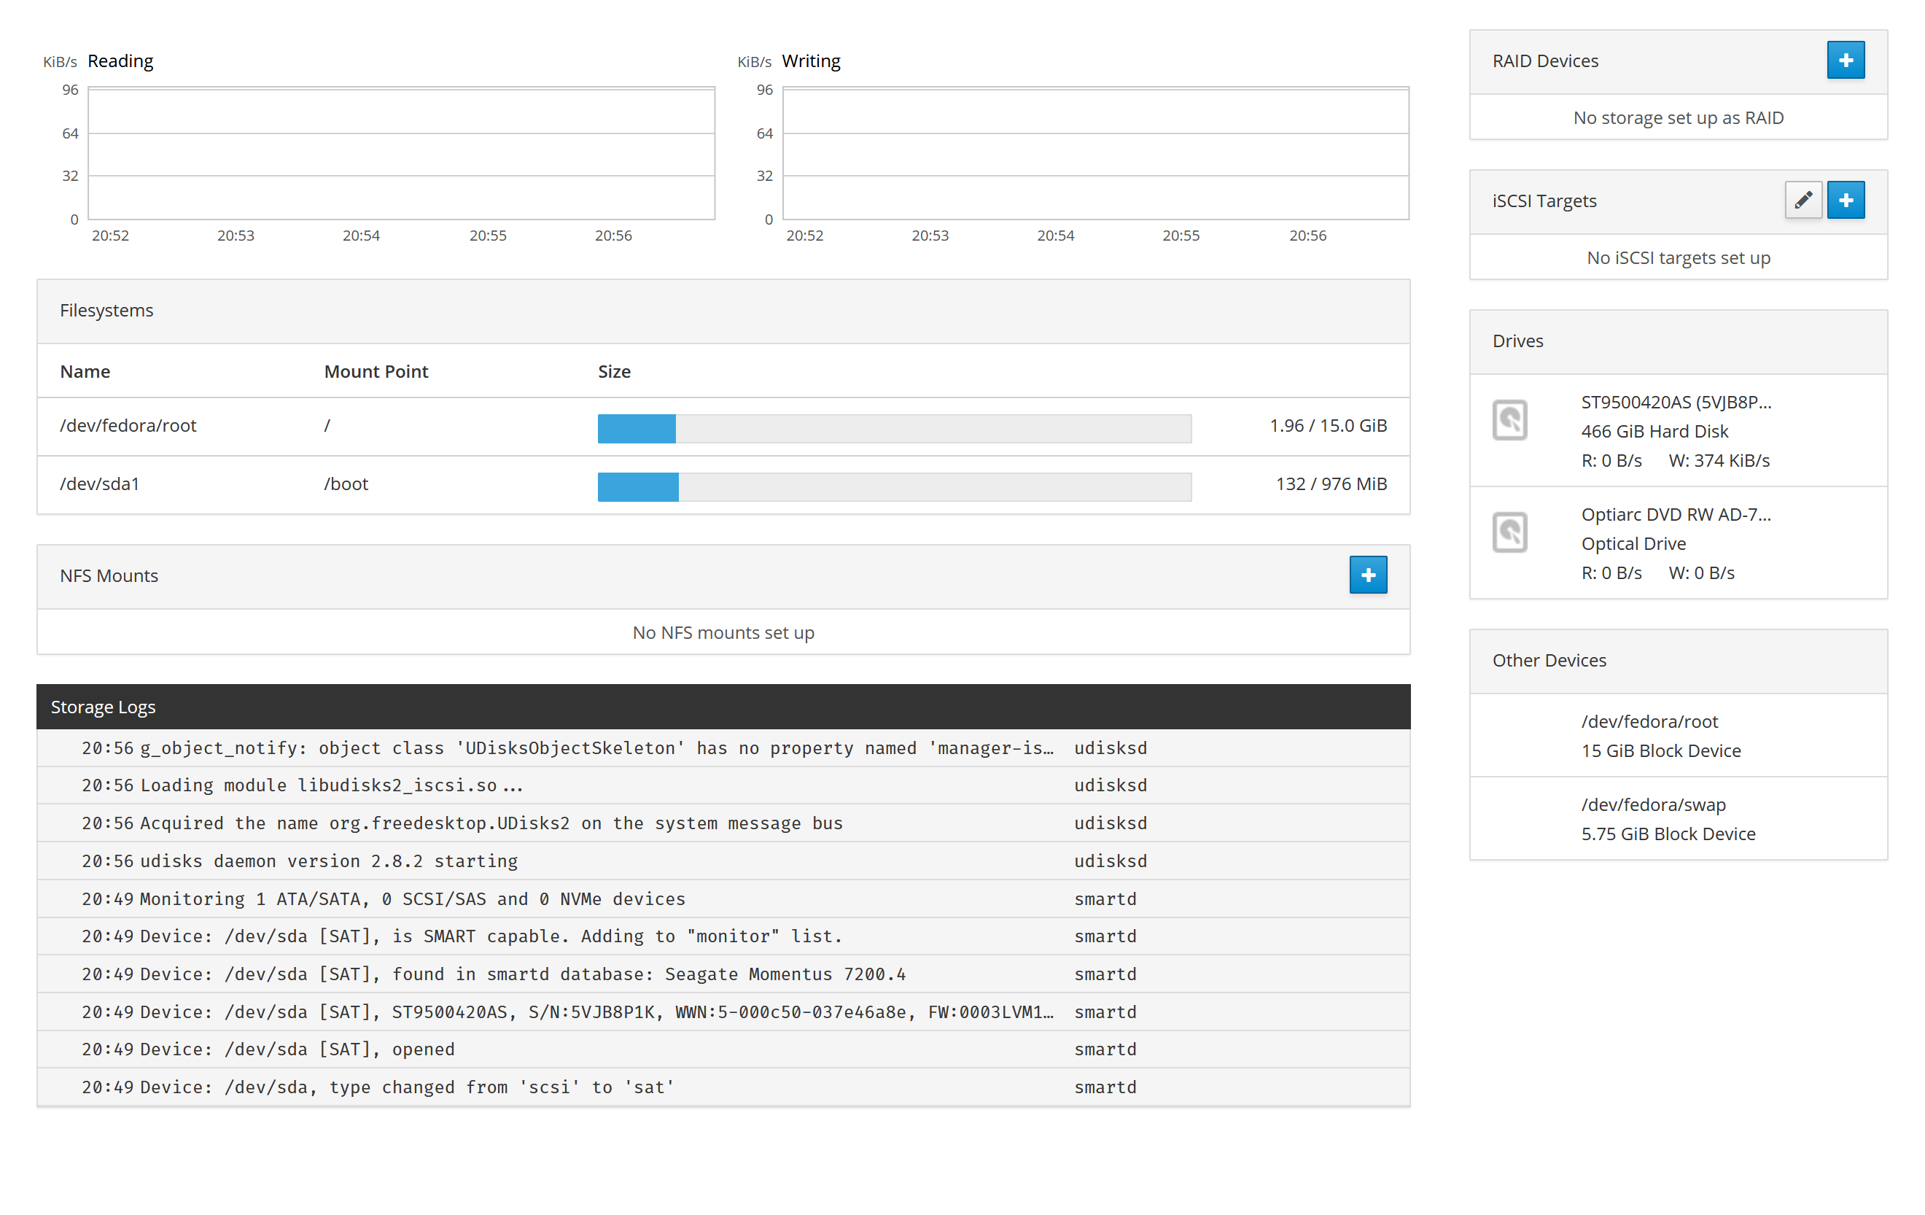Click the ST9500420AS hard disk drive icon

click(x=1509, y=419)
